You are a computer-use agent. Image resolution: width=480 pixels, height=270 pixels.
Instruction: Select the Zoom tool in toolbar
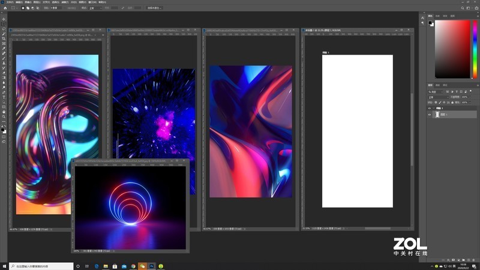coord(4,116)
